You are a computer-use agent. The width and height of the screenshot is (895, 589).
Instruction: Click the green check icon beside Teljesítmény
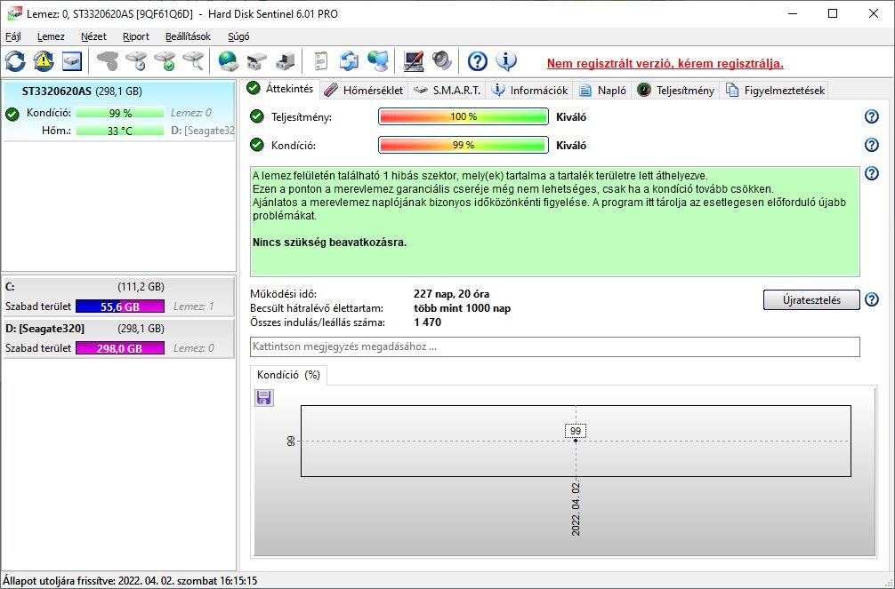257,117
